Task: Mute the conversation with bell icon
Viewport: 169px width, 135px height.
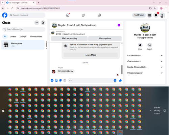Action: click(x=140, y=45)
